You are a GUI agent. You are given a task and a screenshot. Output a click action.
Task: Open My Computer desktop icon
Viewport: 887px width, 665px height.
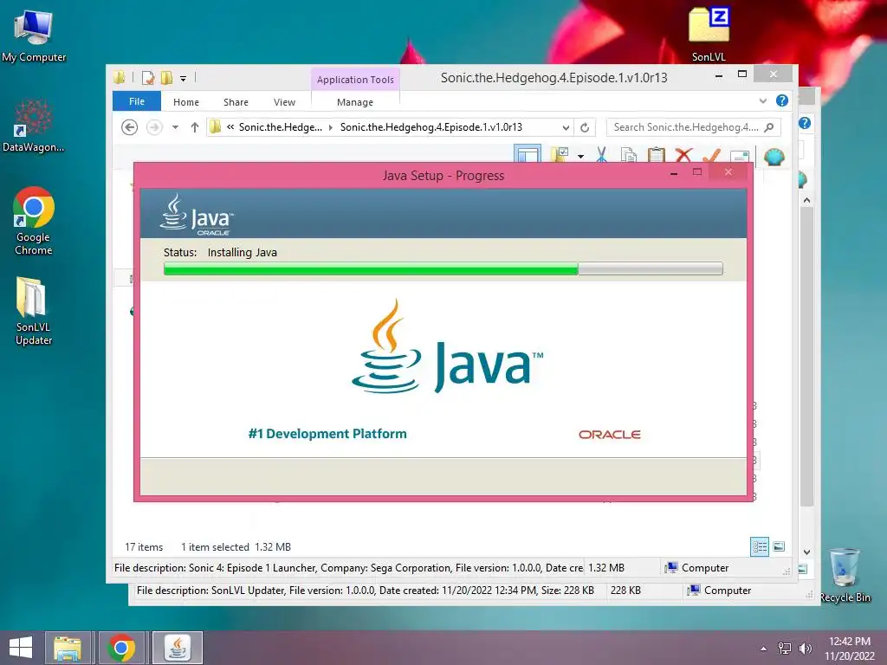point(34,35)
